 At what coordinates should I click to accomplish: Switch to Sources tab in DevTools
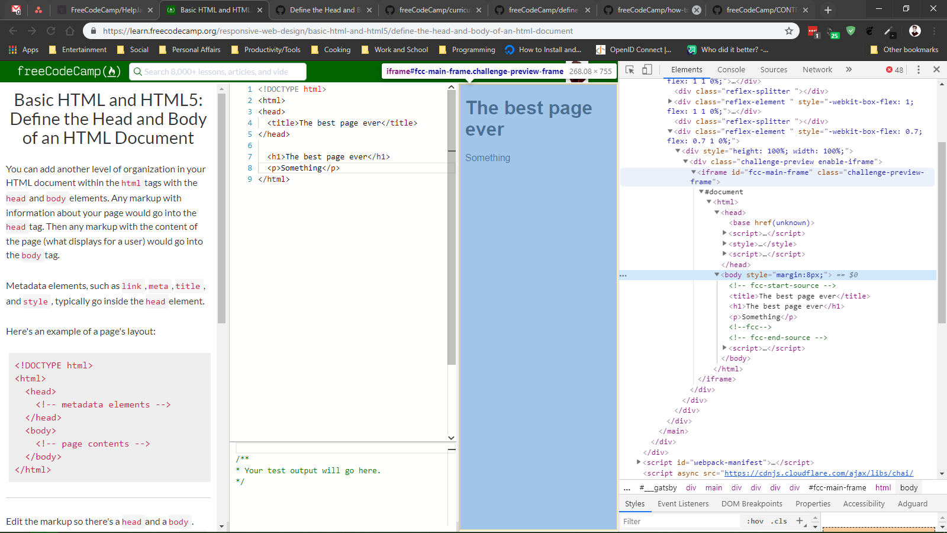click(x=774, y=69)
